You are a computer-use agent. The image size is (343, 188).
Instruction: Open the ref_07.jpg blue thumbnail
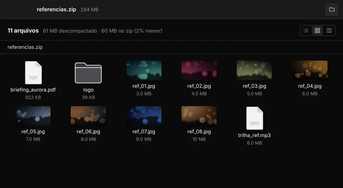click(x=144, y=116)
